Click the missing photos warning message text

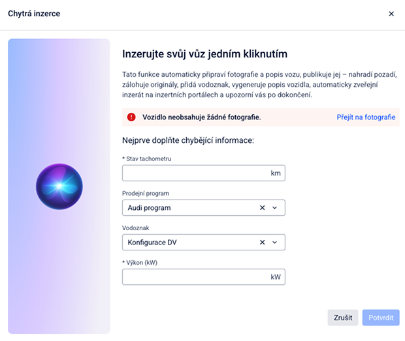201,117
